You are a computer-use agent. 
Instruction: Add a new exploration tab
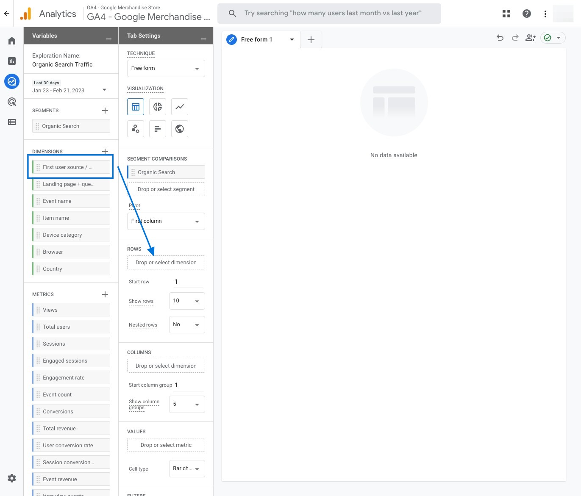click(311, 39)
